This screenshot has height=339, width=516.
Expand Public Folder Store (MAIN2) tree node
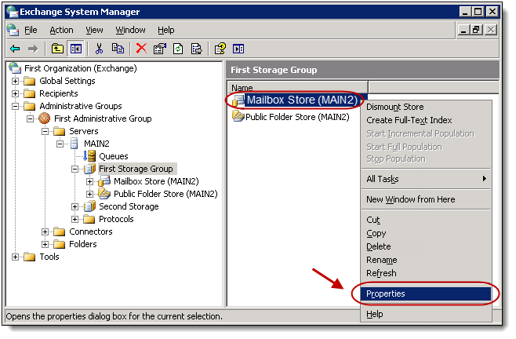(90, 194)
